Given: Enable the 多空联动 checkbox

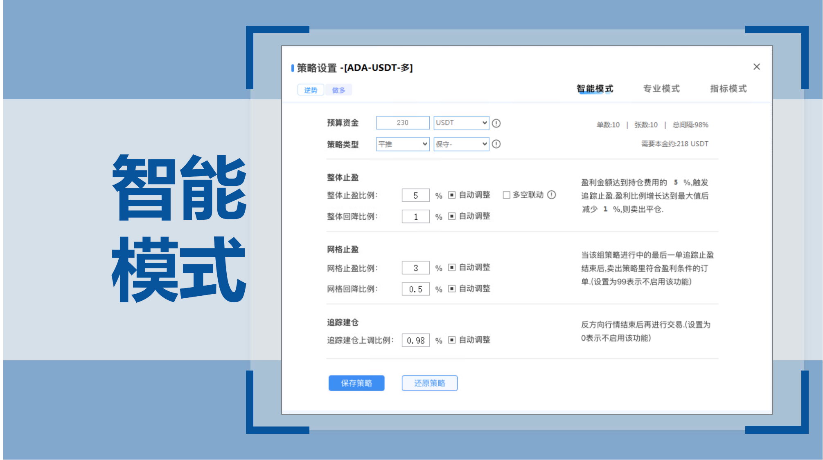Looking at the screenshot, I should [x=506, y=195].
